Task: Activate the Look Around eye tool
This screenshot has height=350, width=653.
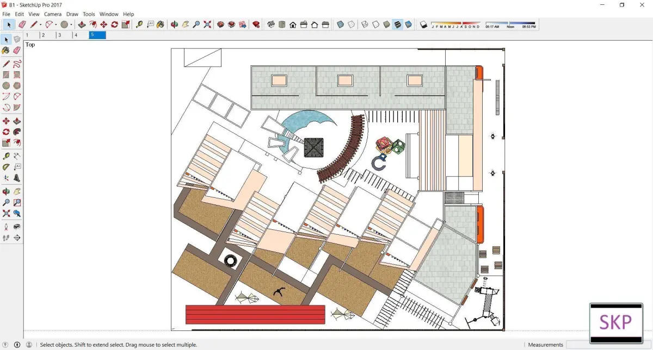Action: click(17, 227)
